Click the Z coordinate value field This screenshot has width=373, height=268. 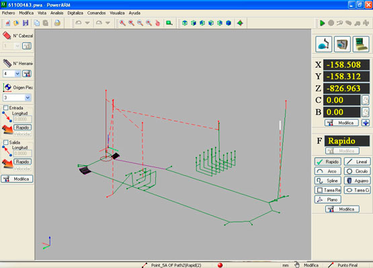tap(346, 88)
